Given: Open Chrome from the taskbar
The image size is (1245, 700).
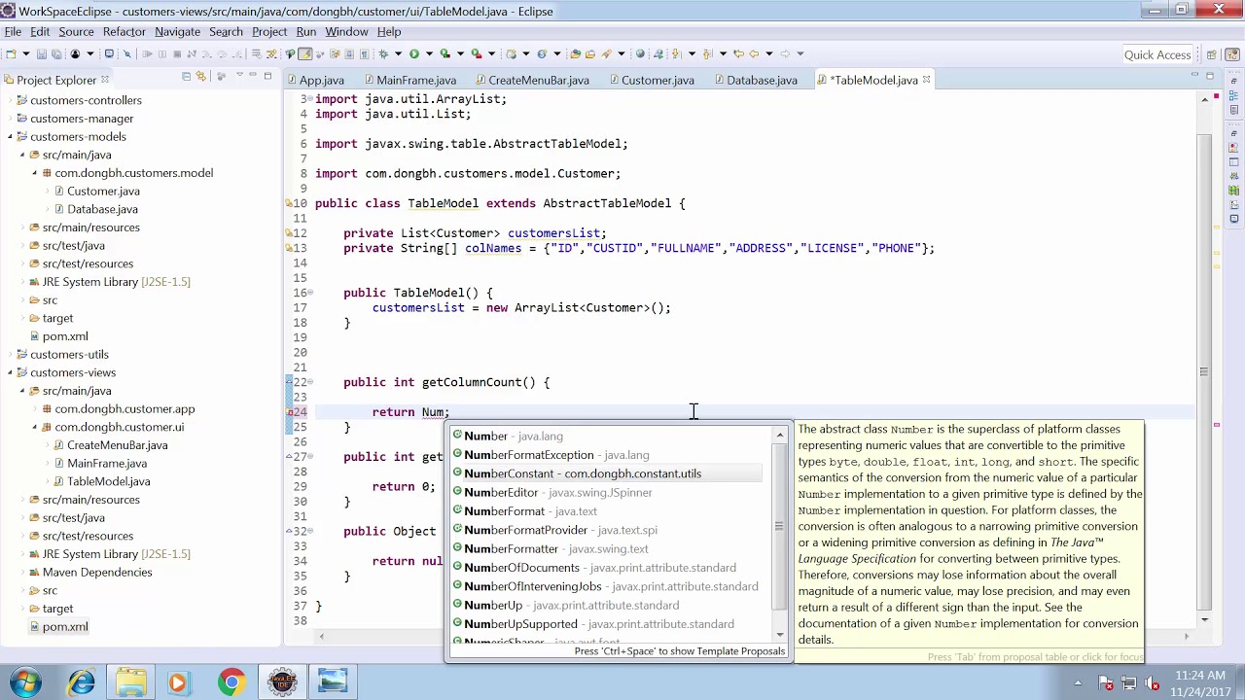Looking at the screenshot, I should click(231, 682).
